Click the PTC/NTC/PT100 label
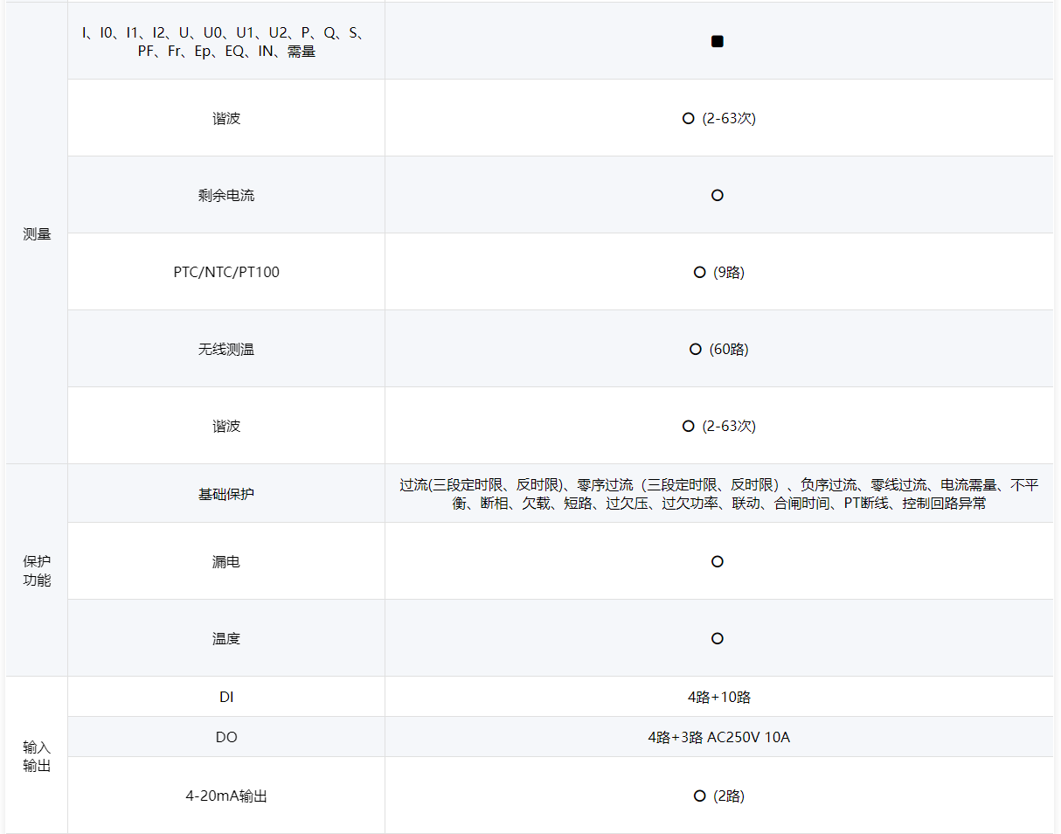1061x834 pixels. [x=226, y=273]
